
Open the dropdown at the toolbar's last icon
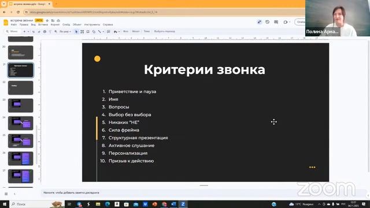tap(119, 31)
